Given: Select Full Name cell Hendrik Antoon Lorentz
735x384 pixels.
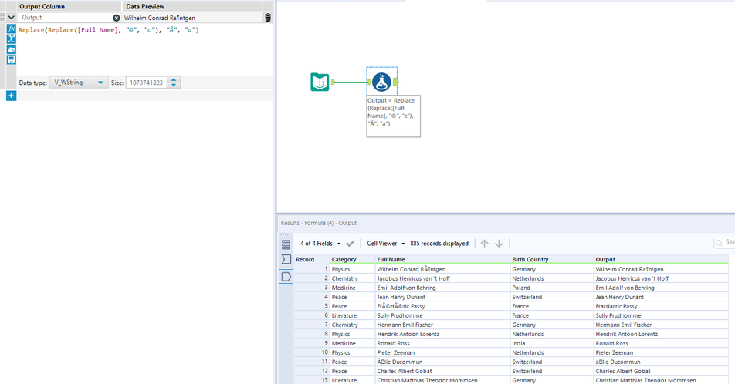Looking at the screenshot, I should [442, 334].
